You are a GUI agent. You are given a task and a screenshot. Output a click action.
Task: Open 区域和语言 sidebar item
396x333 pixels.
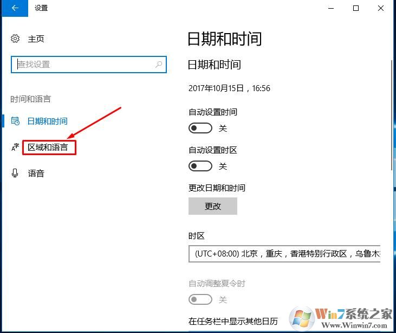(48, 147)
